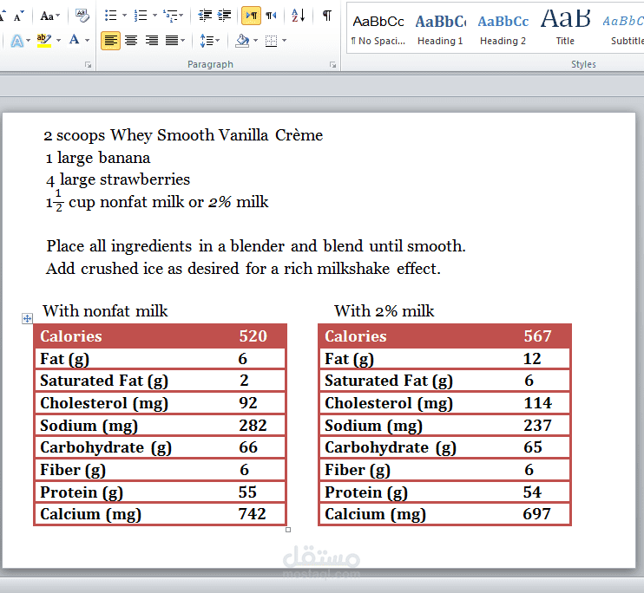Click the '1 large banana' line
The height and width of the screenshot is (593, 644).
pyautogui.click(x=98, y=158)
